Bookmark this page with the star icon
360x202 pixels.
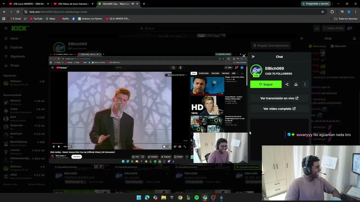click(323, 12)
